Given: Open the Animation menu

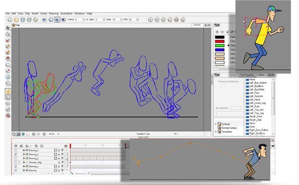Looking at the screenshot, I should coord(67,13).
